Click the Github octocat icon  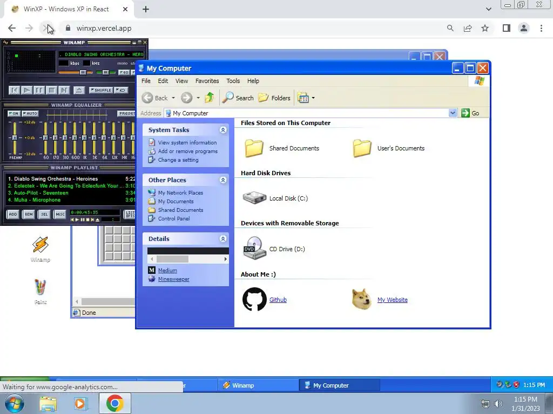(x=254, y=299)
